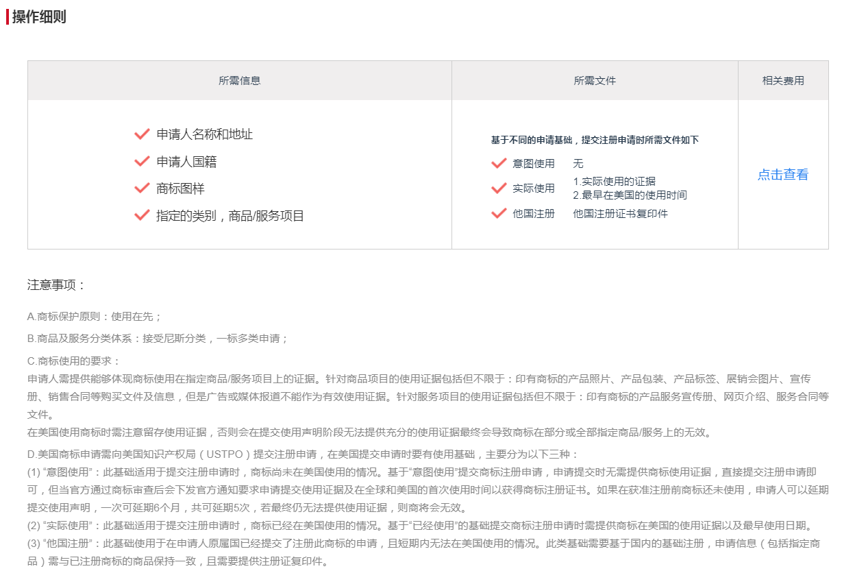
Task: Click the 操作细则 section heading
Action: click(x=39, y=17)
